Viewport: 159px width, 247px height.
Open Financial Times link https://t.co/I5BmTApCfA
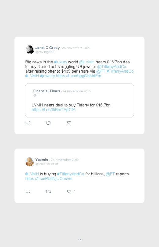(x=54, y=110)
